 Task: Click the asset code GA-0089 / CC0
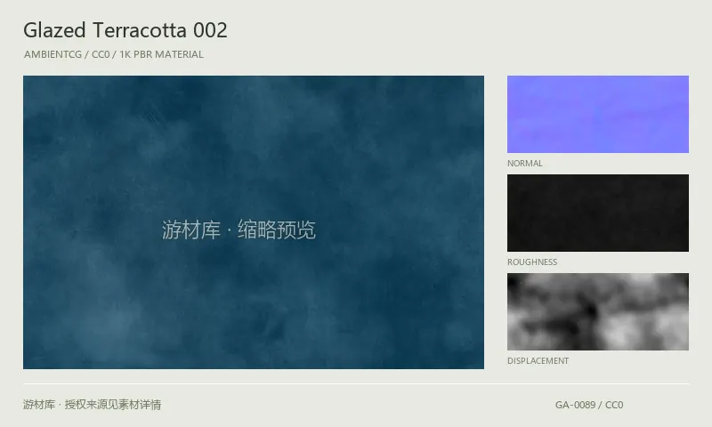pyautogui.click(x=589, y=405)
